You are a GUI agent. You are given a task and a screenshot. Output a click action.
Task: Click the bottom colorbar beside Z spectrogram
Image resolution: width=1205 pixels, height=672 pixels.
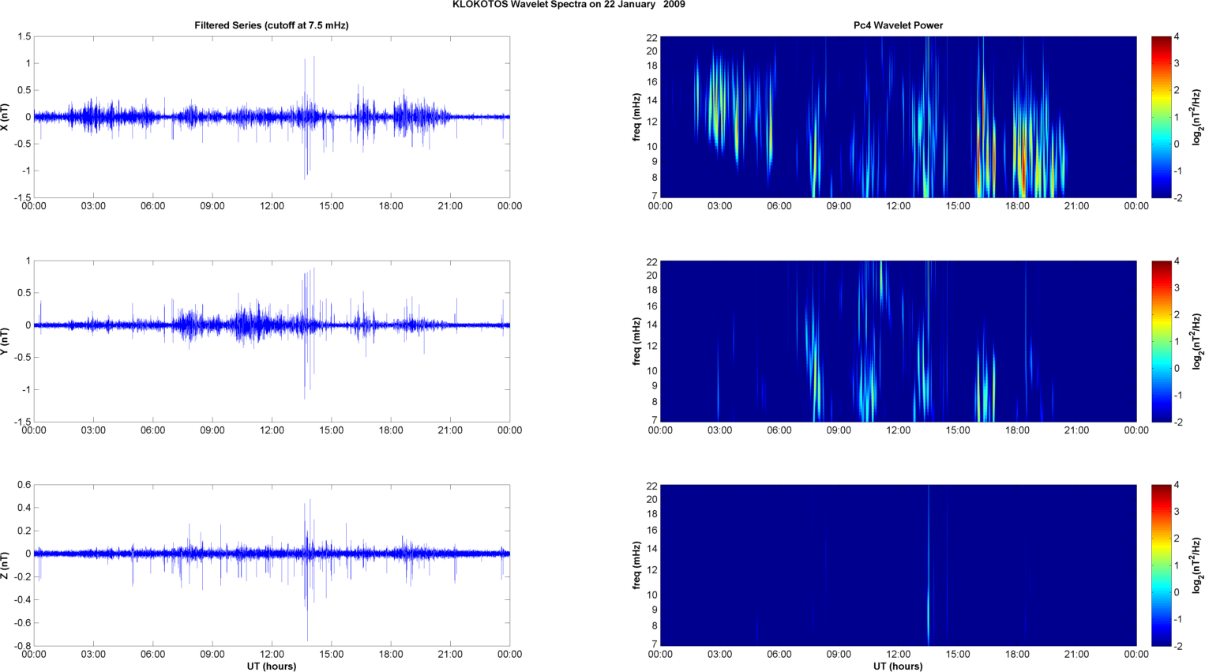pos(1161,565)
